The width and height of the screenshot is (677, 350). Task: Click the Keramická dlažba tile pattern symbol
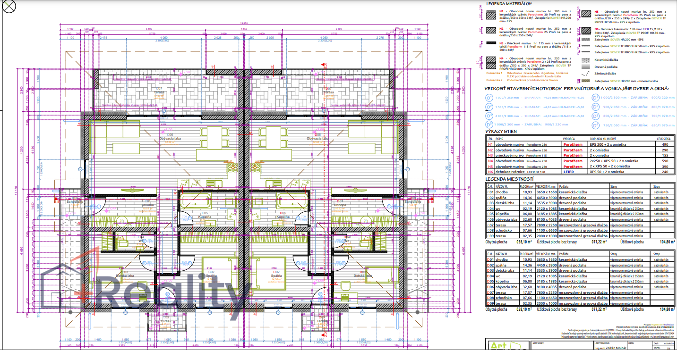click(586, 60)
